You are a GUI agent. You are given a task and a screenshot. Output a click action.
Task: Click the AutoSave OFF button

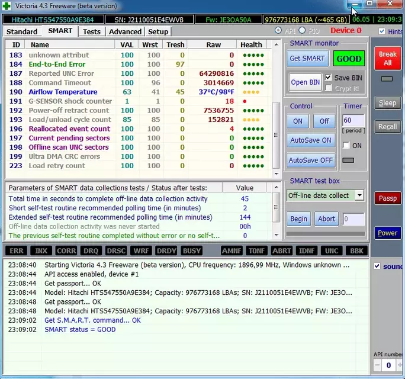(x=311, y=160)
